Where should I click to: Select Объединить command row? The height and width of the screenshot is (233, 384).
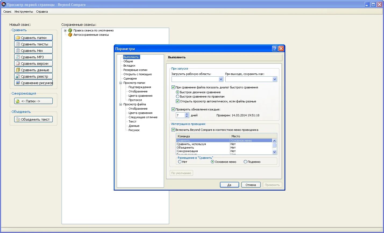pyautogui.click(x=224, y=148)
